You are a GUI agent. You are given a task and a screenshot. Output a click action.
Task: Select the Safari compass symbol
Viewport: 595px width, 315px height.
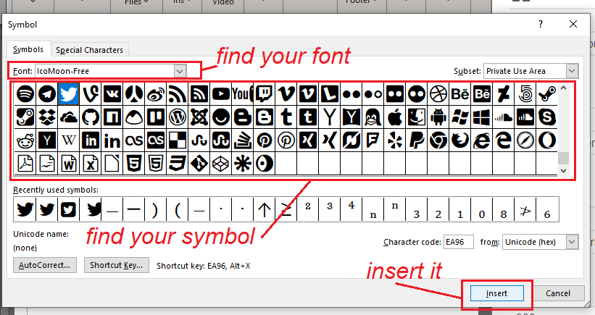click(525, 140)
